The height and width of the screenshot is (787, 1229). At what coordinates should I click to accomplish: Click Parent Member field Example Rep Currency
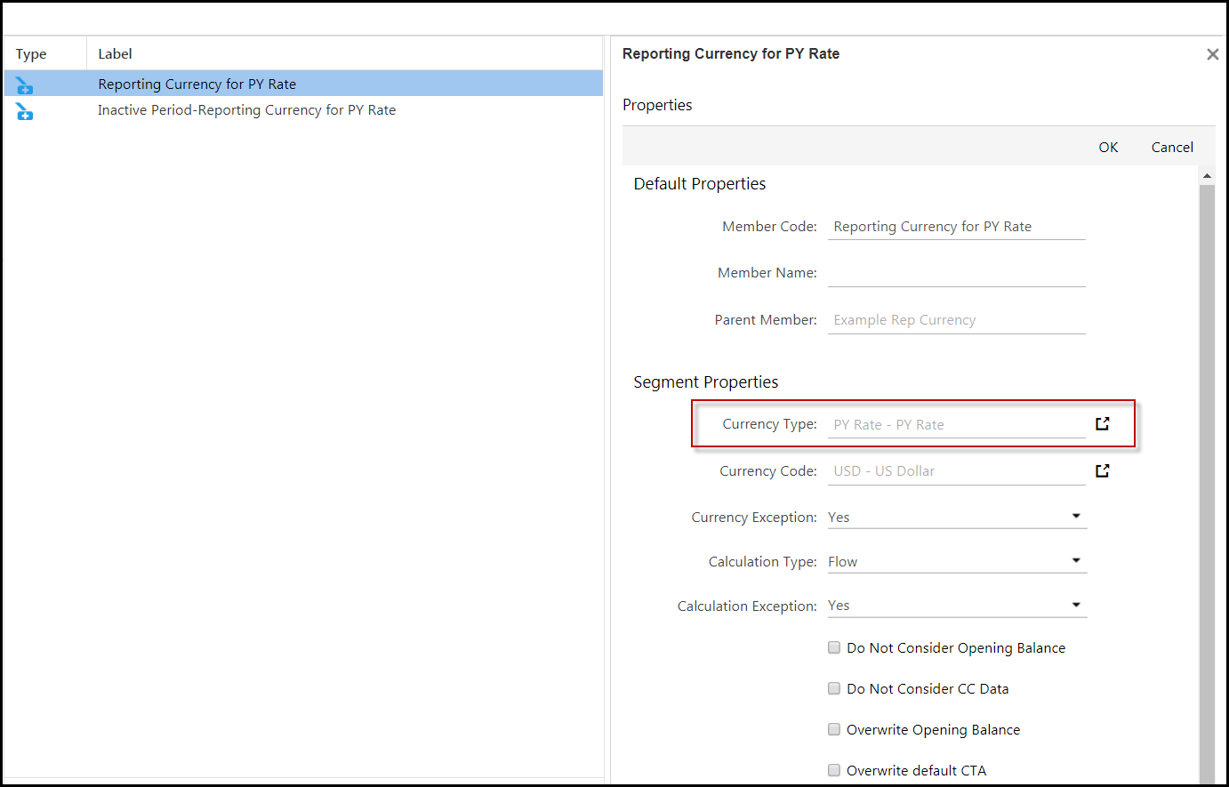957,320
